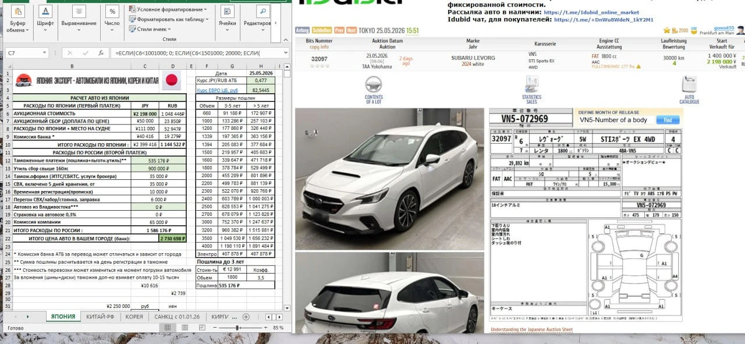Viewport: 745px width, 344px height.
Task: Open the Буфер обмена clipboard group
Action: tap(17, 20)
